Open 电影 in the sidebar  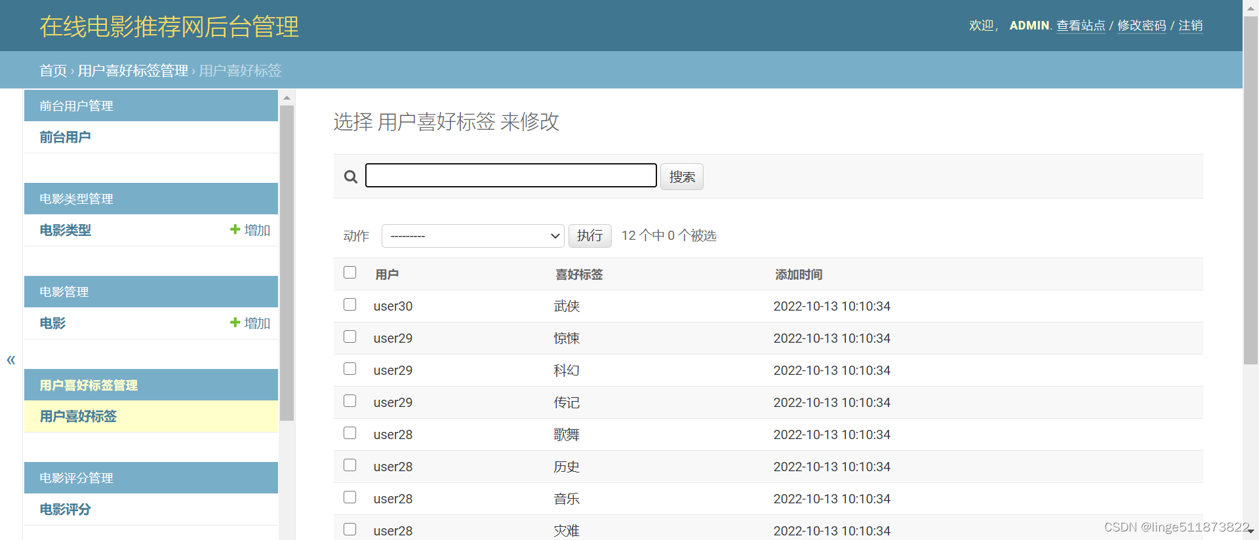(52, 323)
